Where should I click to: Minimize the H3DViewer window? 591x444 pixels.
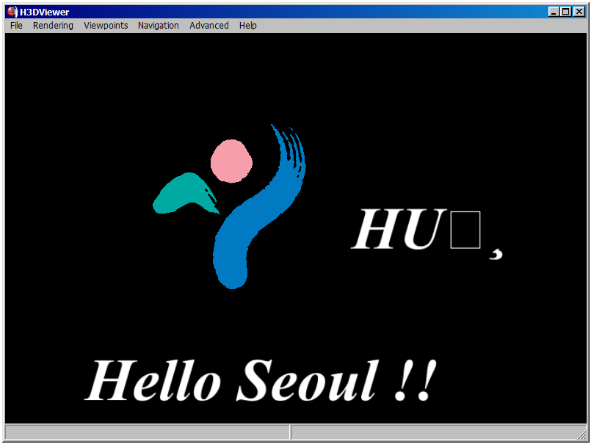(x=554, y=12)
